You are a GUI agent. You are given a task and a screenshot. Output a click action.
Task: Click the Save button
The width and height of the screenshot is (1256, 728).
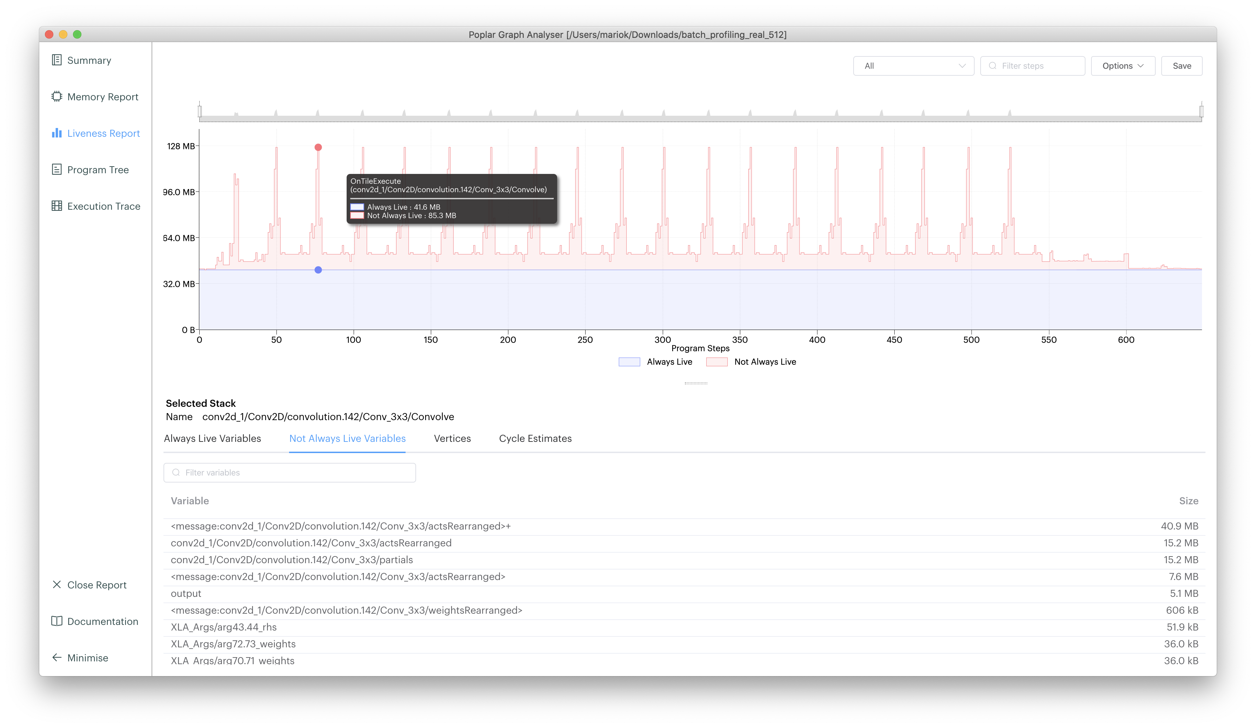pyautogui.click(x=1182, y=66)
